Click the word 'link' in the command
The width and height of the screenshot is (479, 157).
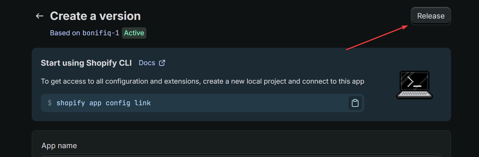pyautogui.click(x=143, y=103)
